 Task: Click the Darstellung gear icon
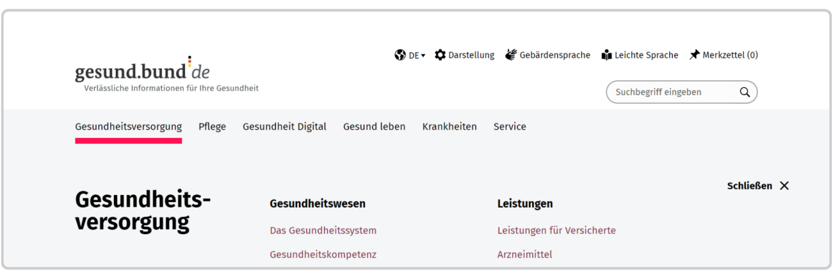[x=440, y=55]
